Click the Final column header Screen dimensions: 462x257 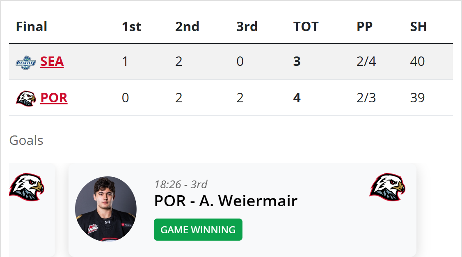tap(32, 27)
